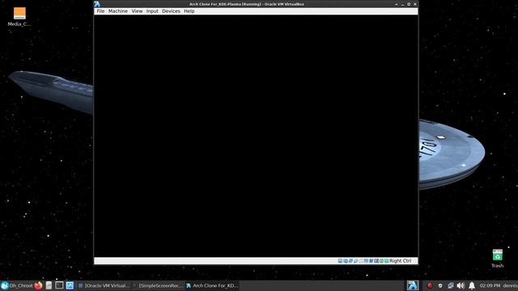Click the mouse integration status icon

click(381, 260)
